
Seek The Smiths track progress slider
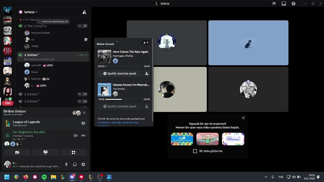click(124, 99)
